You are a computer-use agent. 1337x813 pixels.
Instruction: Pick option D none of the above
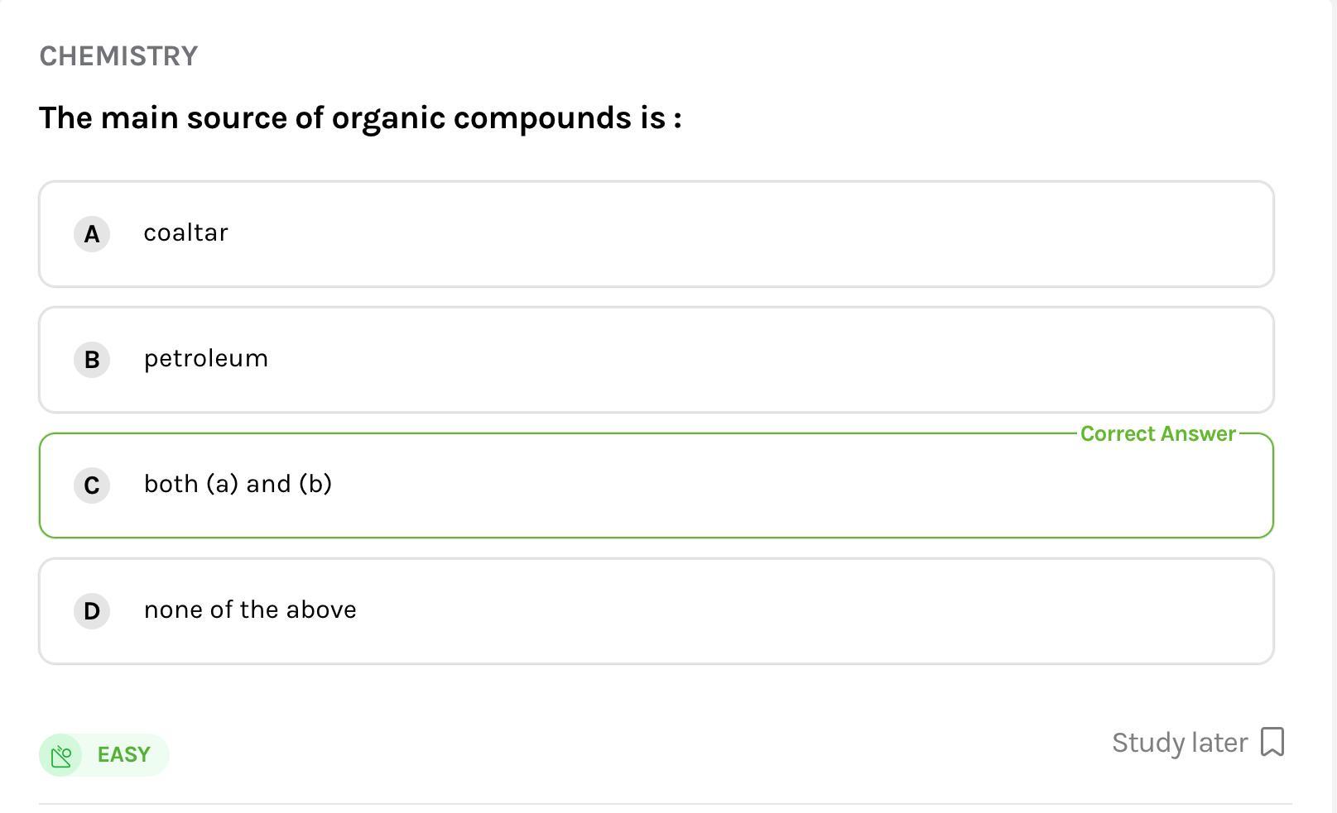pyautogui.click(x=656, y=611)
